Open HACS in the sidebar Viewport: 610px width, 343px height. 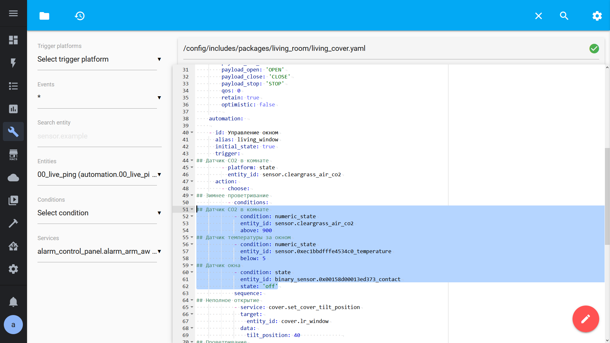pyautogui.click(x=13, y=155)
